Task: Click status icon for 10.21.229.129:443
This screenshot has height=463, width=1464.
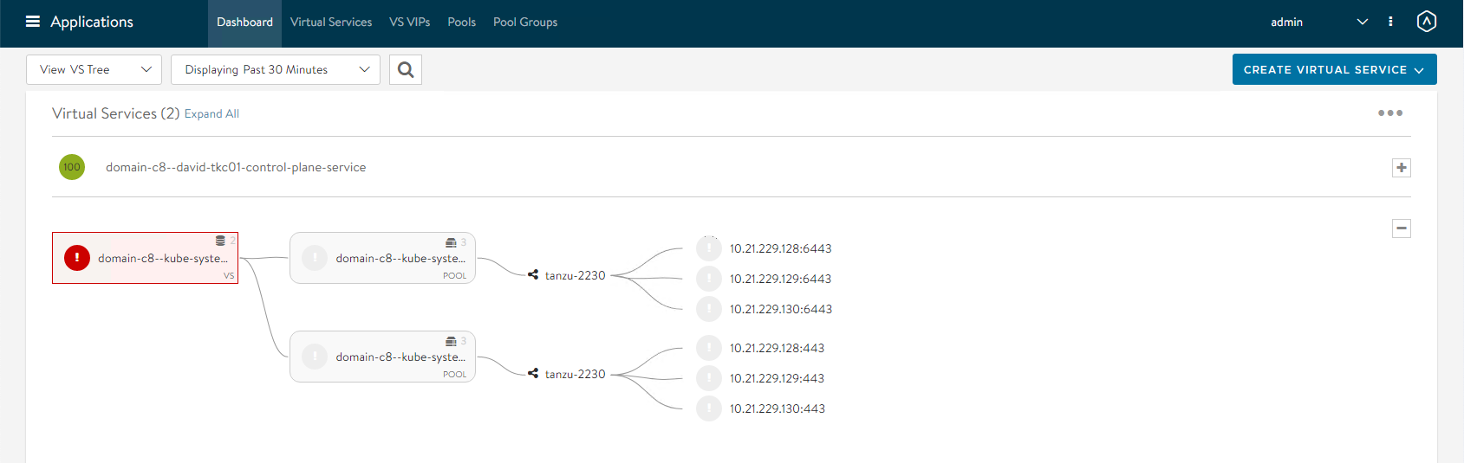Action: click(x=709, y=378)
